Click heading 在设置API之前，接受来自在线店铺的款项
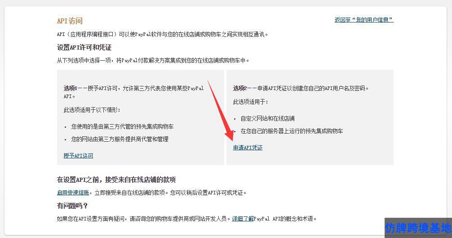 116,180
